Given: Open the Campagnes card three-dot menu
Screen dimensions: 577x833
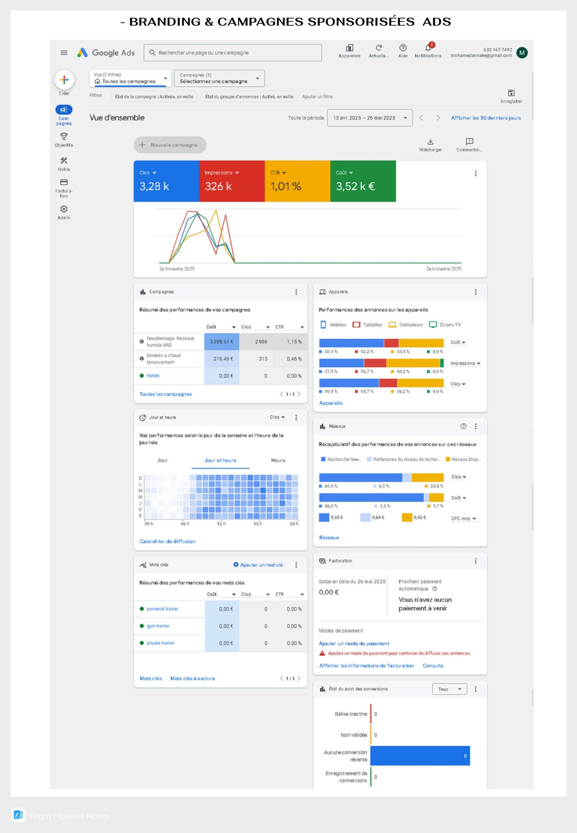Looking at the screenshot, I should coord(296,292).
